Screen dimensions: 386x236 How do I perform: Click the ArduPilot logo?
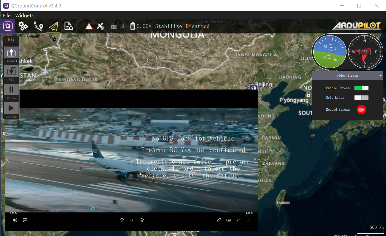pos(356,26)
